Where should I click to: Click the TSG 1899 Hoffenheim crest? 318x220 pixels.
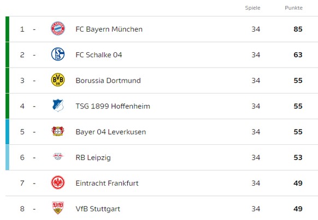[58, 105]
